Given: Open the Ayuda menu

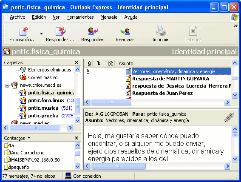Looking at the screenshot, I should pyautogui.click(x=131, y=17).
